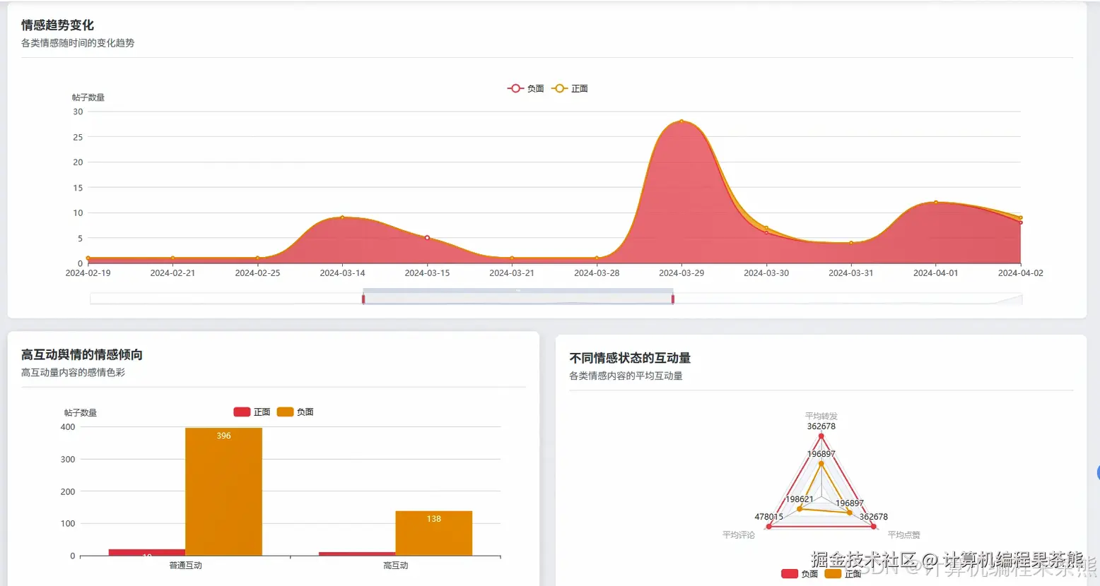Image resolution: width=1100 pixels, height=586 pixels.
Task: Click the 情感趋势变化 panel title
Action: tap(57, 25)
